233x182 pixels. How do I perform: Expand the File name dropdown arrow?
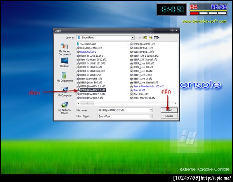(x=151, y=110)
